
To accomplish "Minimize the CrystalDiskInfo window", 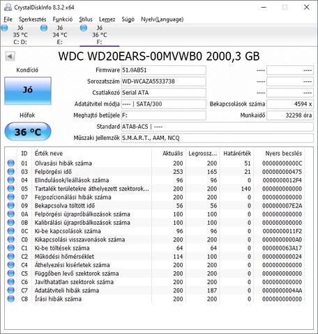I will (x=264, y=7).
